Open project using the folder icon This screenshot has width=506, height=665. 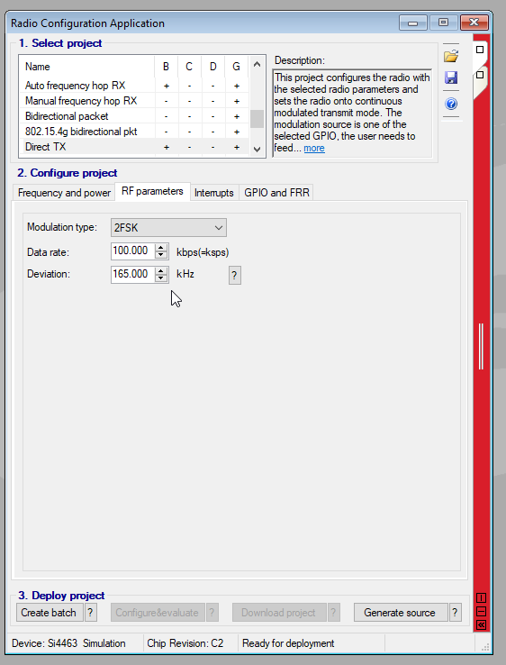[451, 56]
